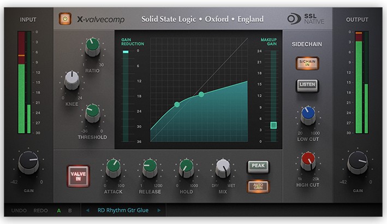Toggle the sidechain Listen button
This screenshot has width=387, height=224.
coord(307,85)
